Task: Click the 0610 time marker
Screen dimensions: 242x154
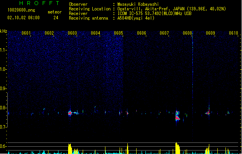Action: point(234,33)
